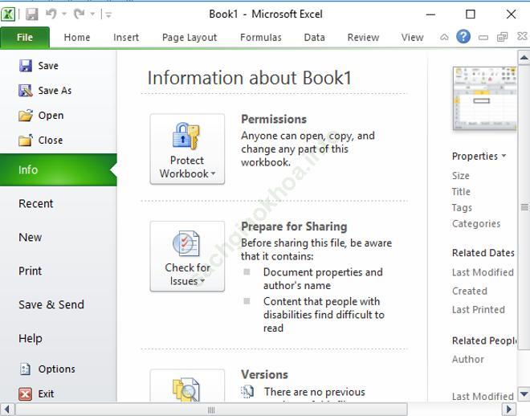Image resolution: width=530 pixels, height=416 pixels.
Task: Open Customize Quick Access Toolbar dropdown
Action: coord(108,14)
